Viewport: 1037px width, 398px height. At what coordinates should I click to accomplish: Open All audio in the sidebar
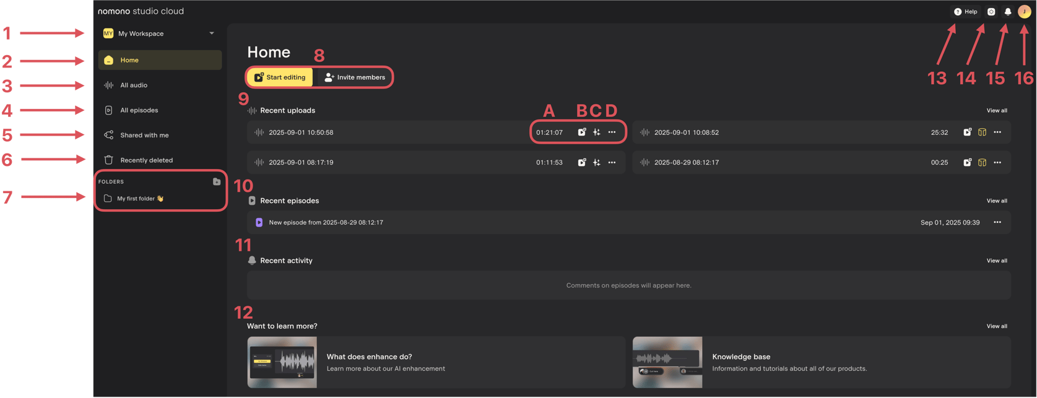coord(160,85)
